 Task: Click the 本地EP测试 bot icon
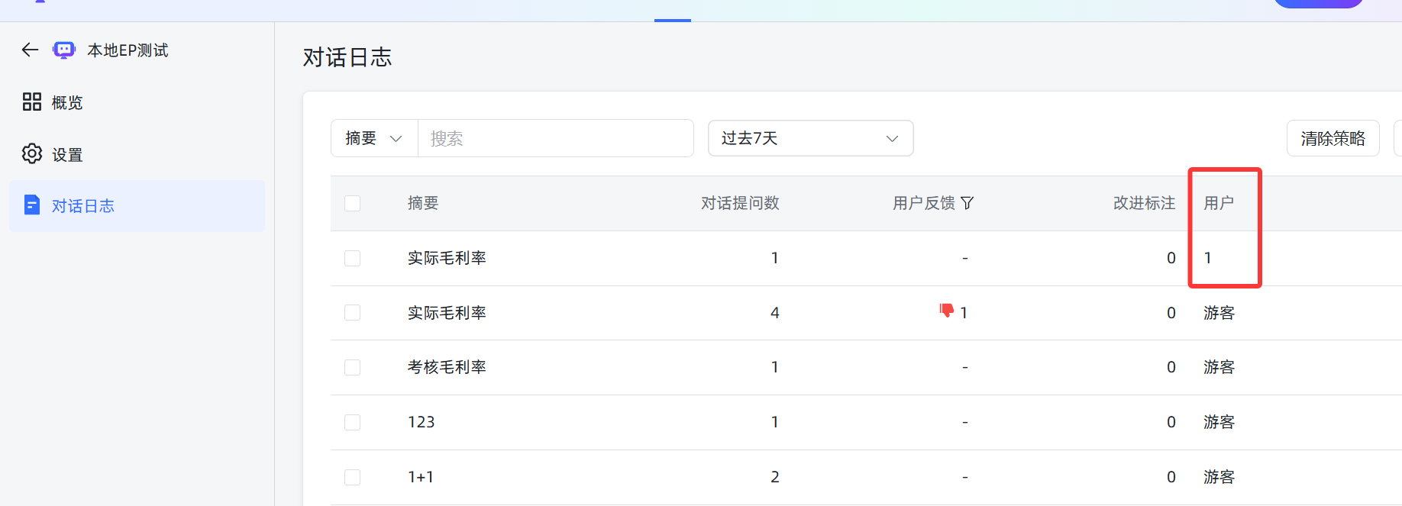[64, 50]
